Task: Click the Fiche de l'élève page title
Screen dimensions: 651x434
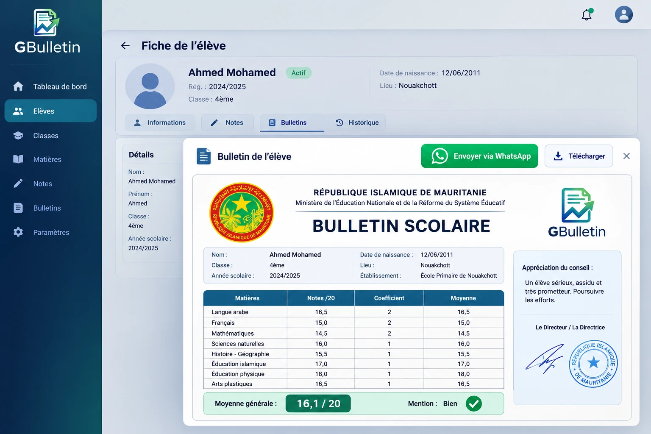Action: (x=184, y=46)
